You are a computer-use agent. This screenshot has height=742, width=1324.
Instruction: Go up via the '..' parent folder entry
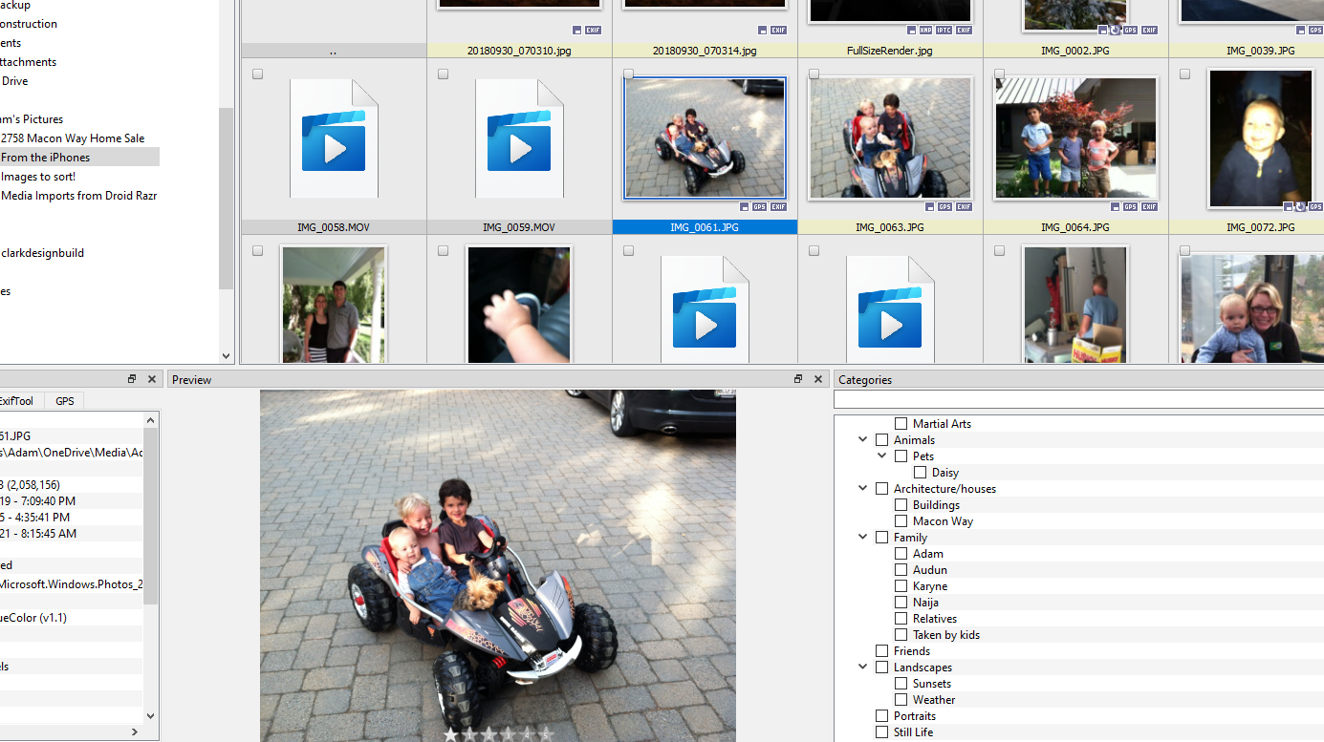tap(333, 51)
